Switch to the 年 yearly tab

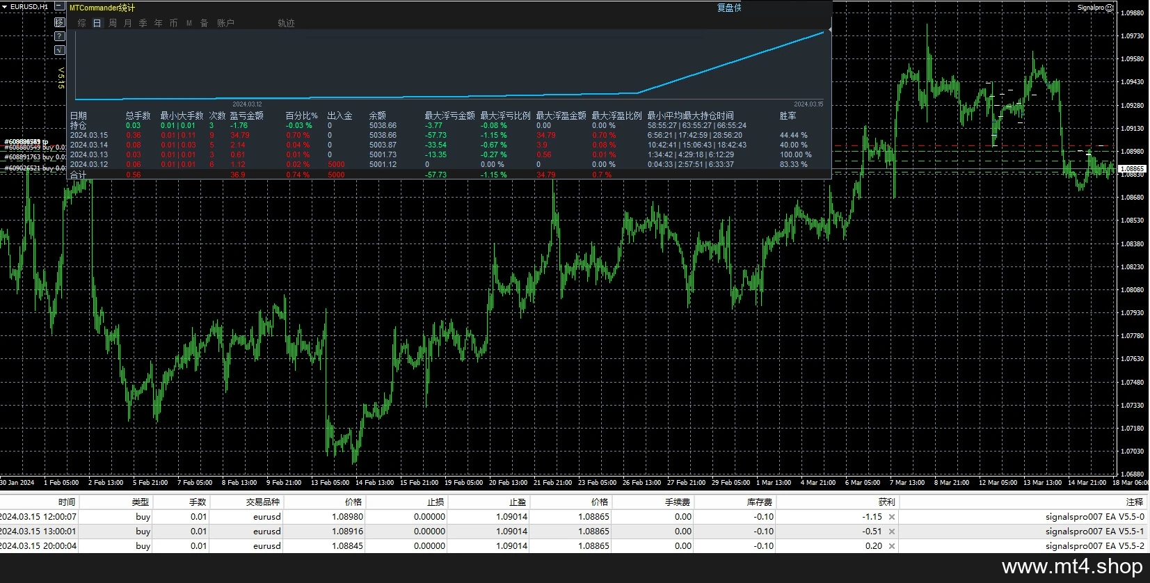coord(159,23)
